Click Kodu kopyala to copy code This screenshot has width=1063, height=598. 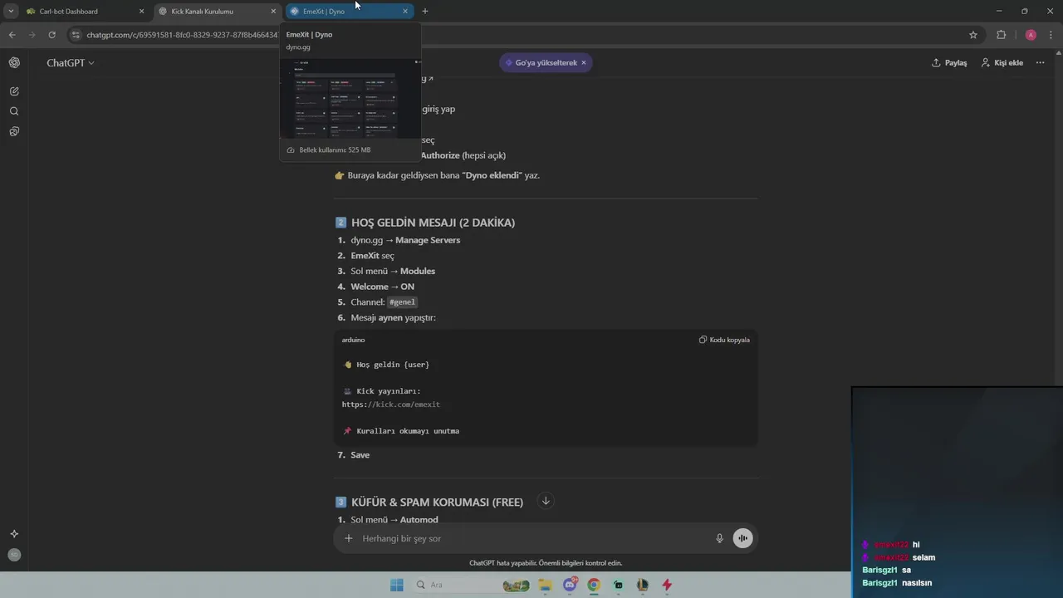click(x=724, y=340)
